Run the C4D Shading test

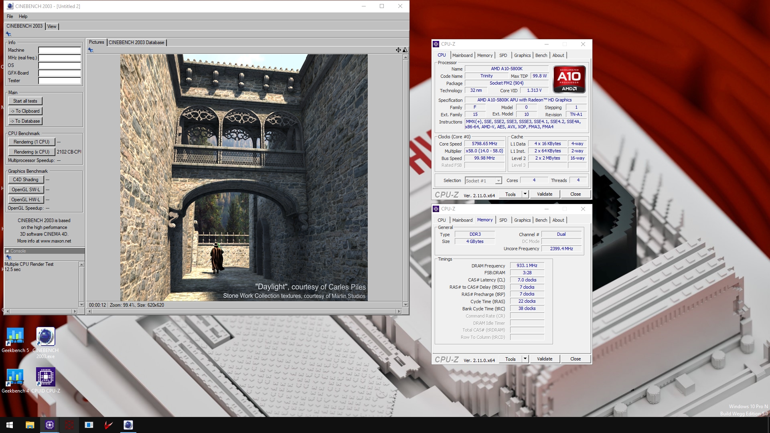26,180
